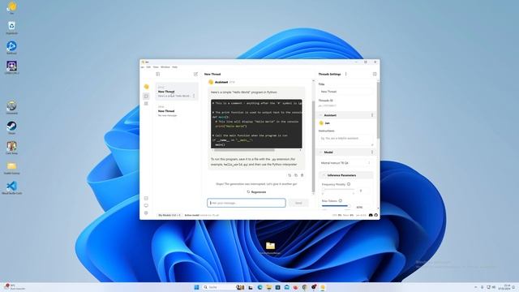The width and height of the screenshot is (519, 292).
Task: Open Discord icon in status bar
Action: pos(371,215)
